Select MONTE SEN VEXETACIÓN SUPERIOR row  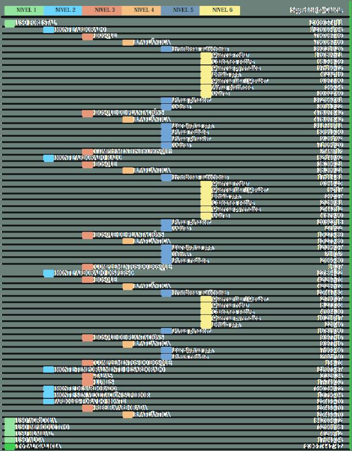pos(102,395)
